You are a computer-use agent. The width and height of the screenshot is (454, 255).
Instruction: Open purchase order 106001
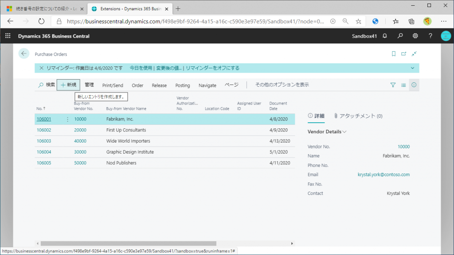(x=44, y=119)
